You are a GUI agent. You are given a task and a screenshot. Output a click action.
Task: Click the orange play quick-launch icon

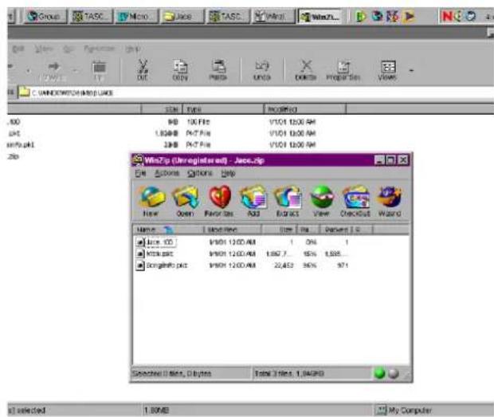click(410, 16)
